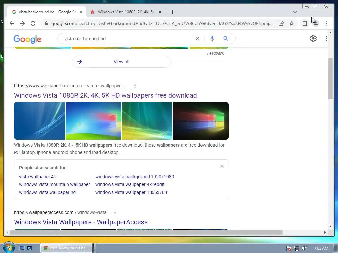Search windows vista background 1920x1080
This screenshot has width=338, height=253.
135,177
